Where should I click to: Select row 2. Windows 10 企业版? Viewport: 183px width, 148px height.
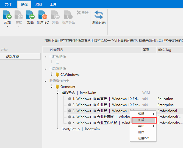[x=106, y=105]
